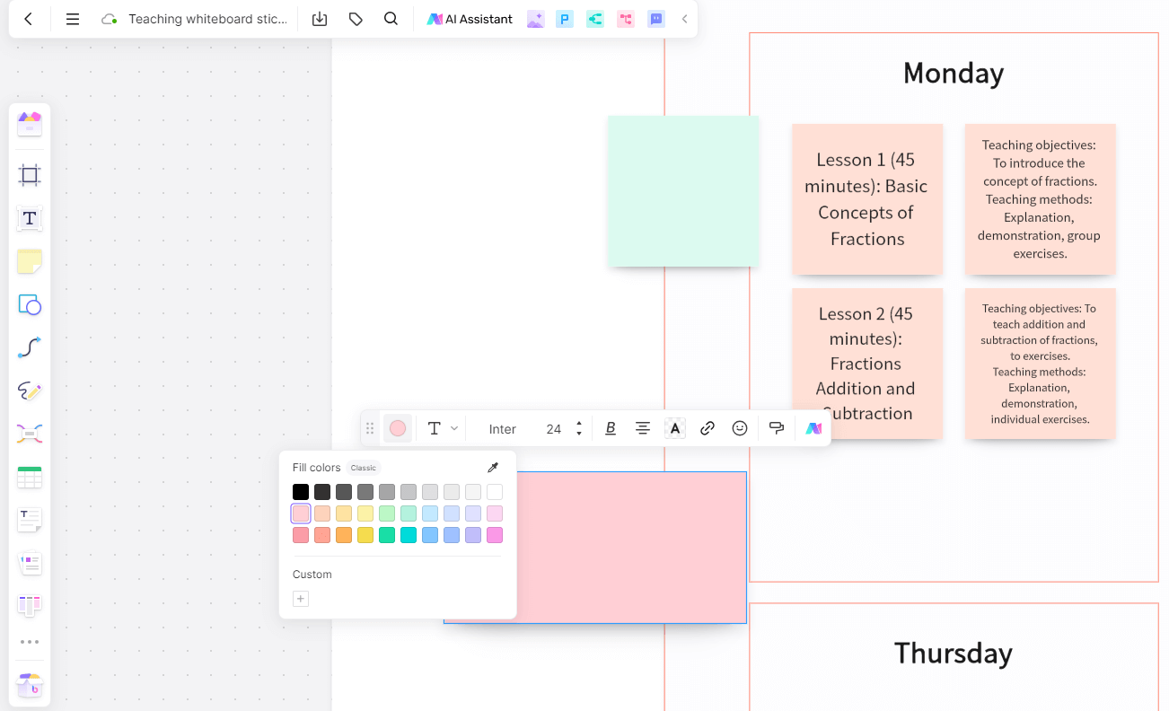Screen dimensions: 1169x711
Task: Select the 'Lesson 2 (45 minutes)' sticky note
Action: (x=867, y=364)
